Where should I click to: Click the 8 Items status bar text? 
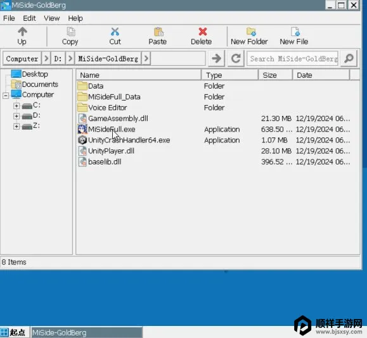14,262
